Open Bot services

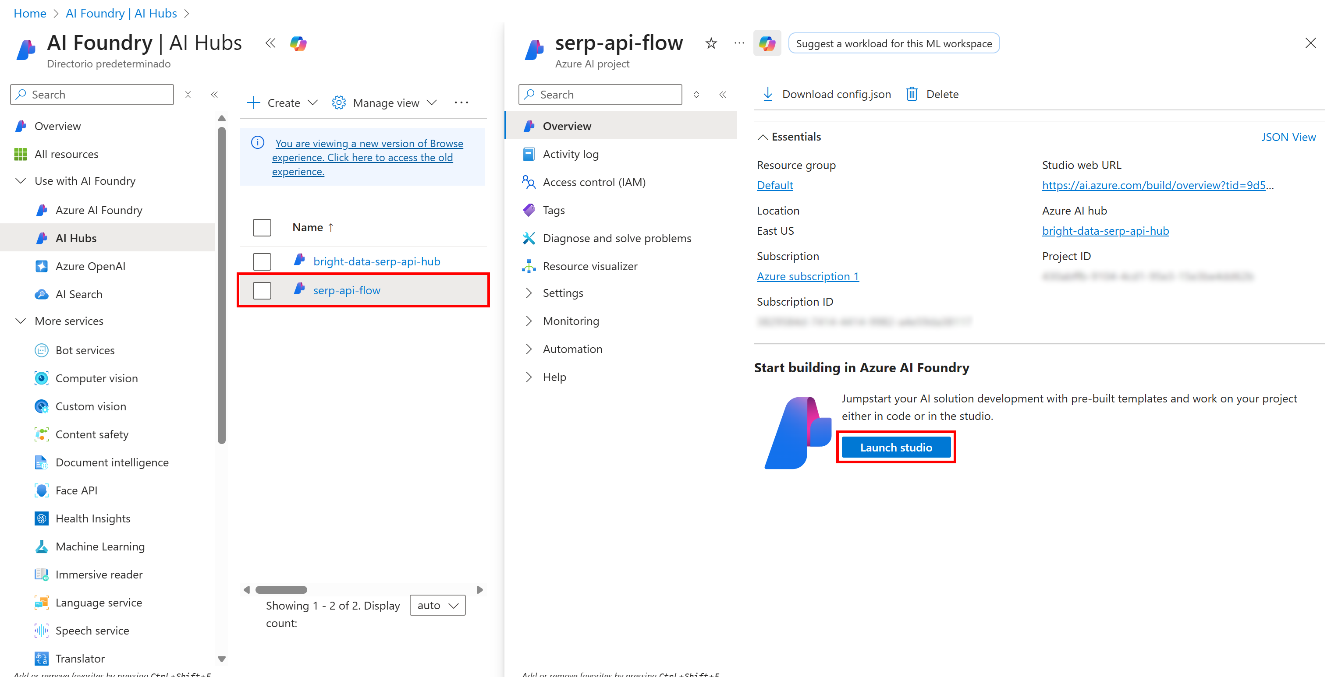85,350
